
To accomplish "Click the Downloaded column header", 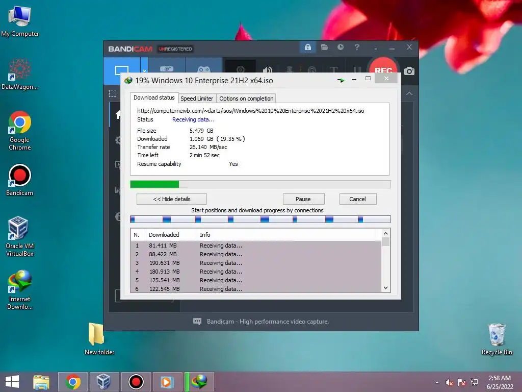I will click(171, 235).
